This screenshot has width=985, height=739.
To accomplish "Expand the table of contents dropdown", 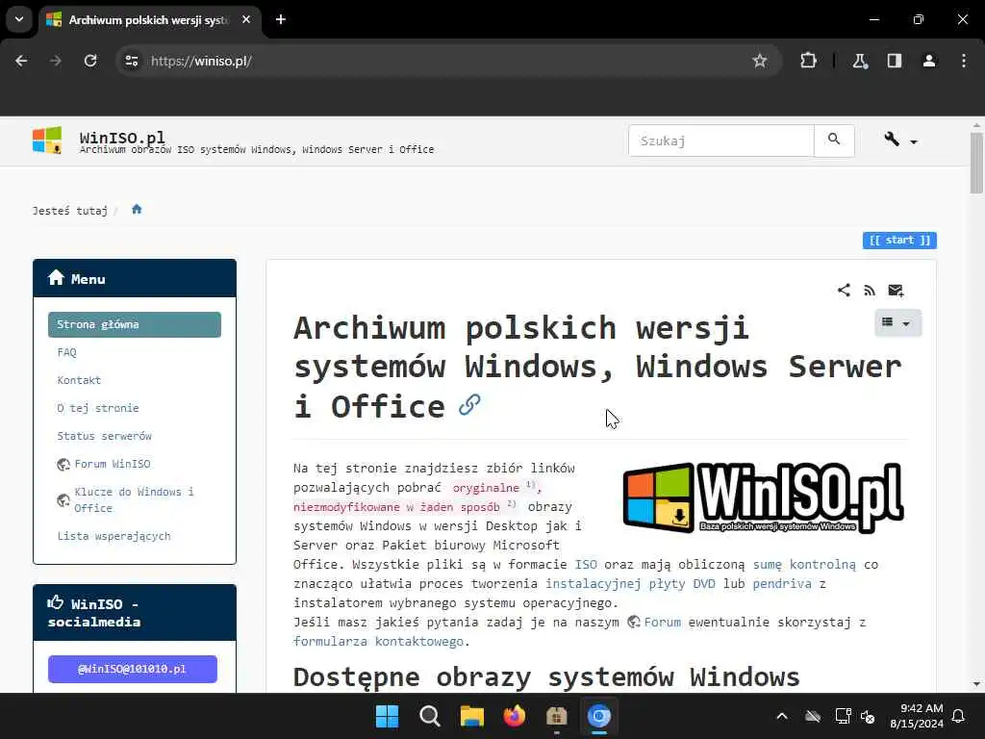I will click(897, 323).
